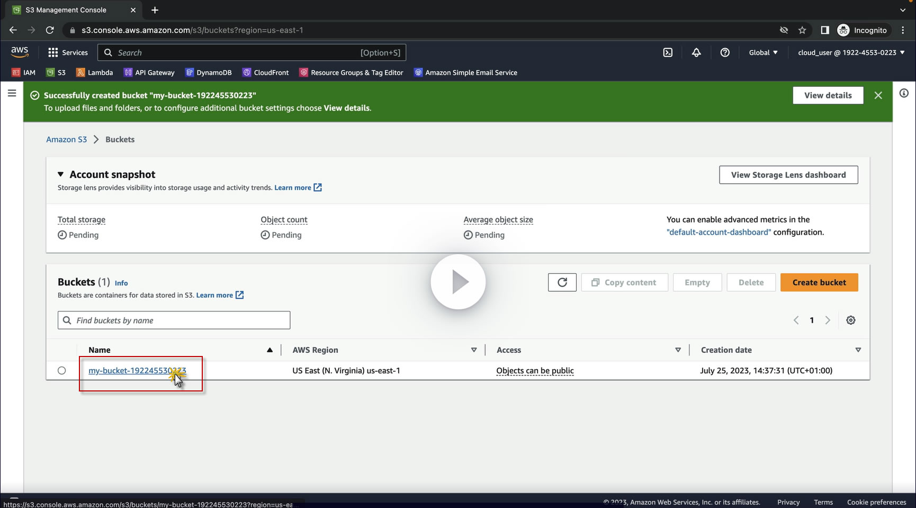This screenshot has height=508, width=916.
Task: Open the default-account-dashboard link
Action: (719, 232)
